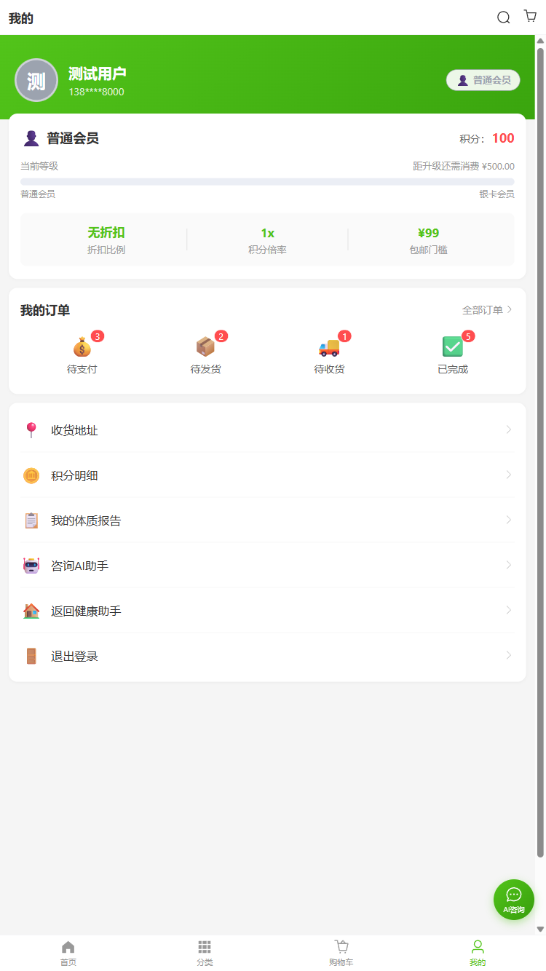
Task: View 全部订单 link
Action: click(x=487, y=310)
